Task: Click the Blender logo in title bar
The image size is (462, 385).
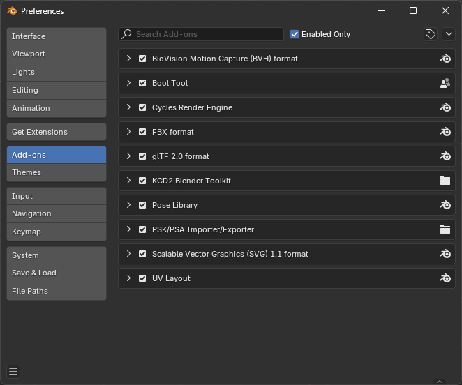Action: 12,11
